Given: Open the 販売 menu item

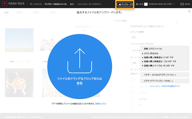Looking at the screenshot, I should pos(72,4).
